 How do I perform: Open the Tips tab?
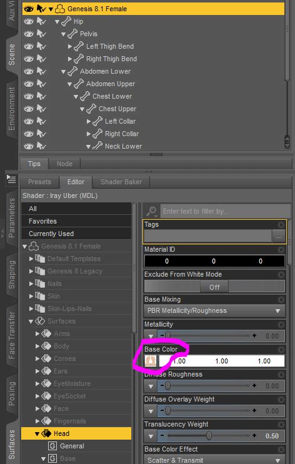click(34, 164)
